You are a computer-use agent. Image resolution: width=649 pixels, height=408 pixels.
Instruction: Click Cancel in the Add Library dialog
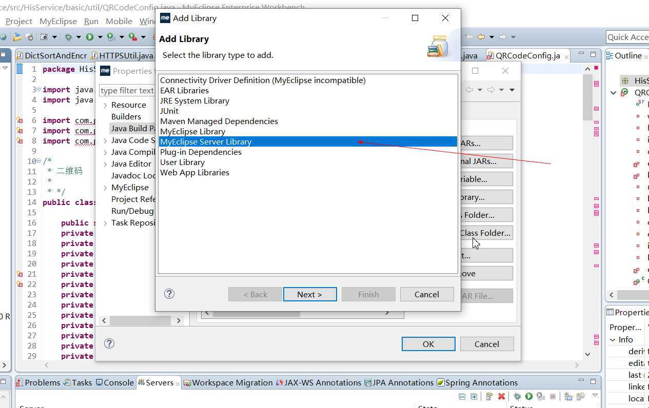(427, 294)
